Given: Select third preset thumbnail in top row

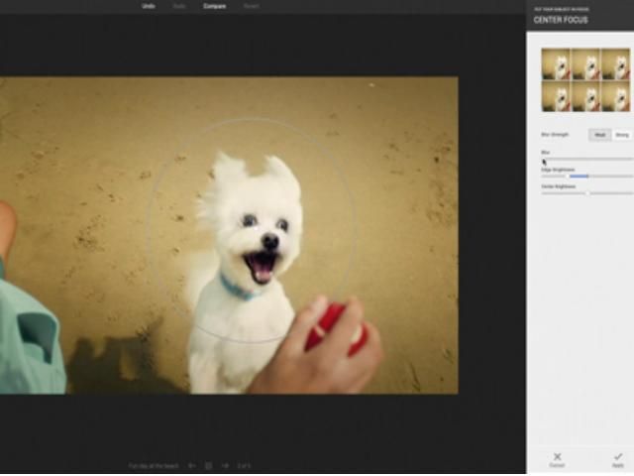Looking at the screenshot, I should (x=615, y=65).
